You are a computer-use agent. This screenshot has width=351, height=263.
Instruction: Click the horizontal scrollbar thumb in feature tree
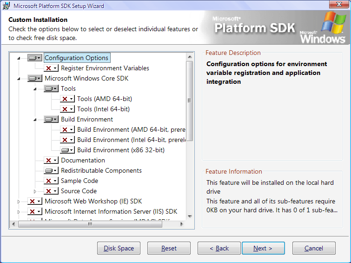coord(90,224)
